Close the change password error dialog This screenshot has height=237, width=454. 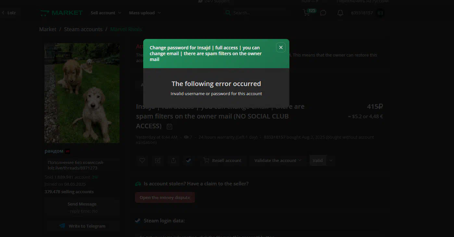(x=281, y=47)
